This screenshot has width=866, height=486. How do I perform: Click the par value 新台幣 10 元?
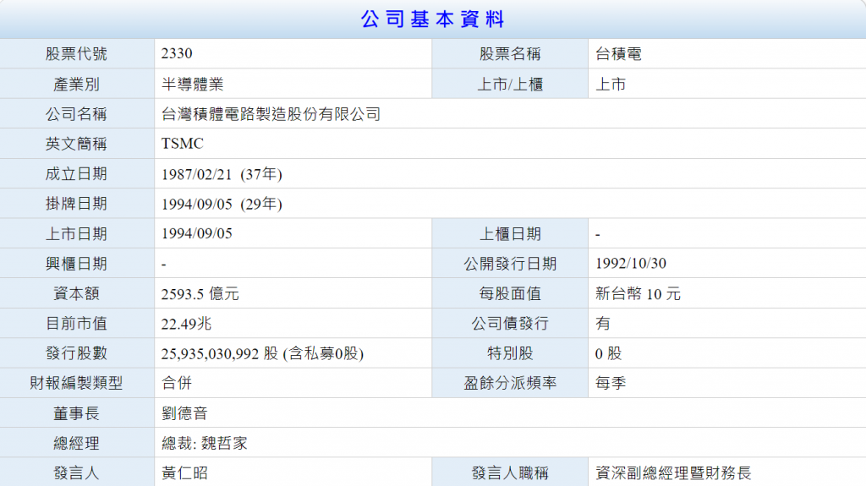(638, 294)
